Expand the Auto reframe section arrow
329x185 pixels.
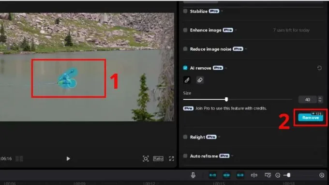pyautogui.click(x=232, y=156)
